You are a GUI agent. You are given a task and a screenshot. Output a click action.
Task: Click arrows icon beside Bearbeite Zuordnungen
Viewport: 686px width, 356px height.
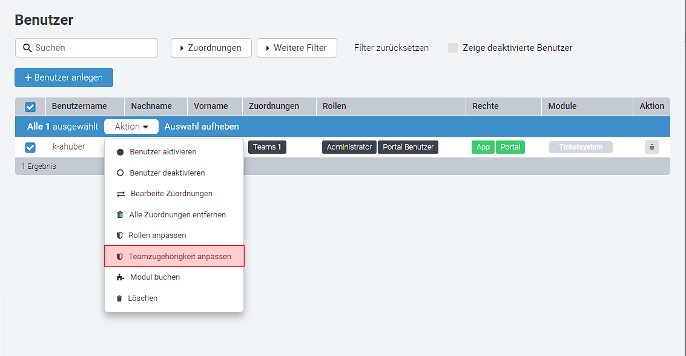click(x=120, y=194)
